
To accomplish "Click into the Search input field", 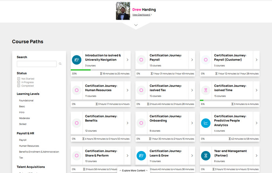I will (37, 64).
